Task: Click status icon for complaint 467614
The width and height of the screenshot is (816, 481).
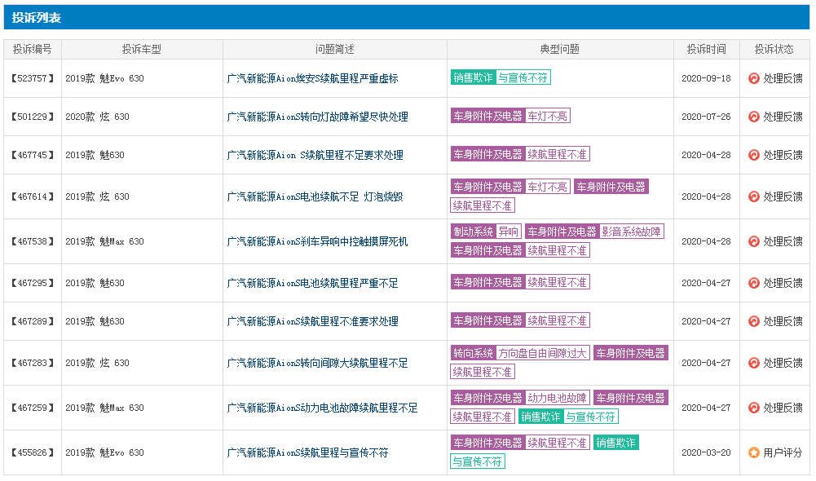Action: pos(753,196)
